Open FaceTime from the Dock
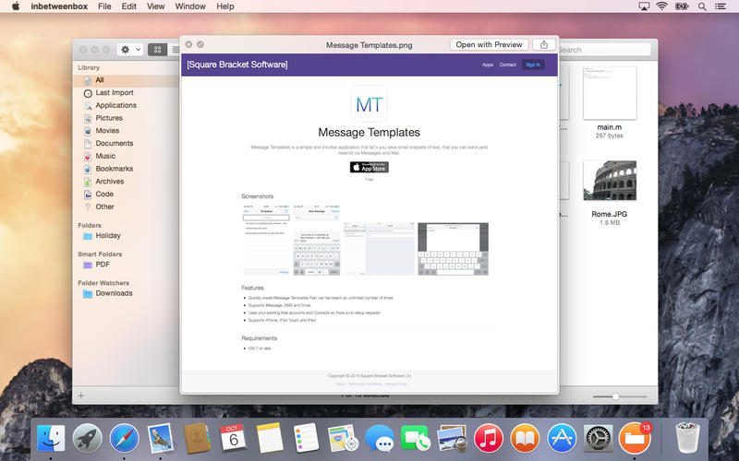 [x=415, y=439]
